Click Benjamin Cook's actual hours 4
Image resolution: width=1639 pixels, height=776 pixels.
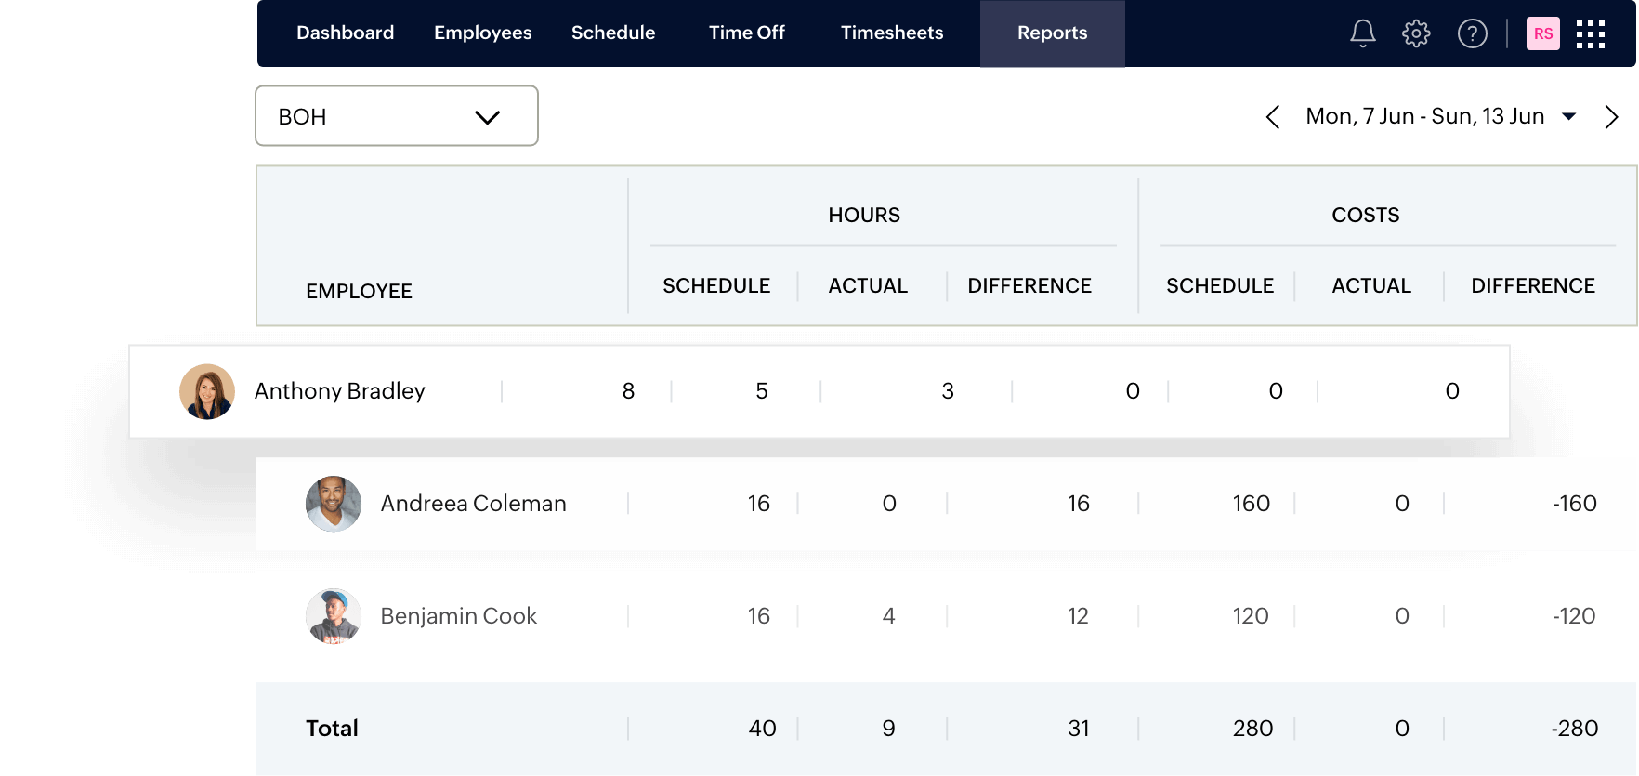pyautogui.click(x=889, y=616)
